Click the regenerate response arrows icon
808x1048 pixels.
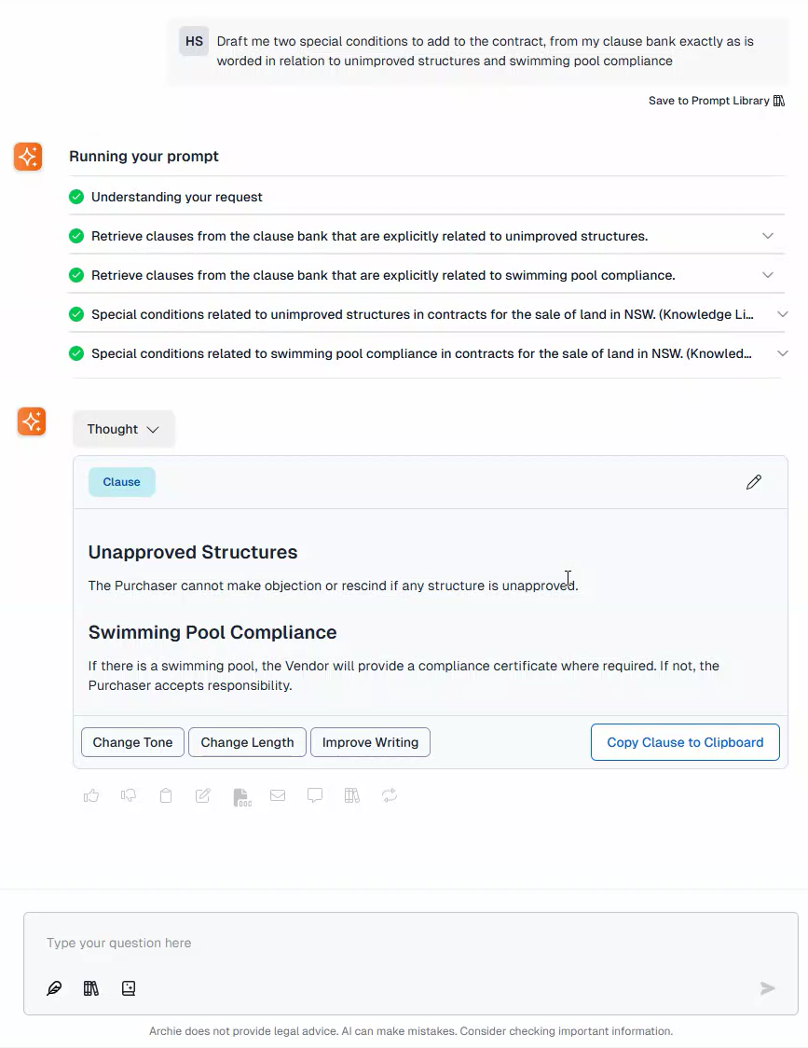tap(390, 795)
